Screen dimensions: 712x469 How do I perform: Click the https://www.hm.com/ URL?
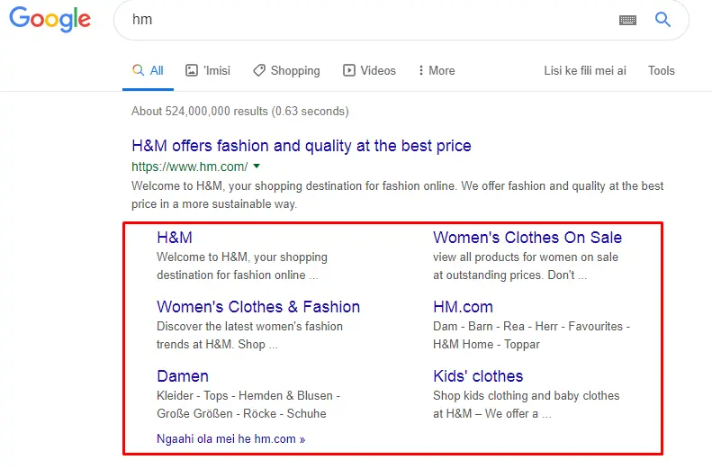point(189,167)
